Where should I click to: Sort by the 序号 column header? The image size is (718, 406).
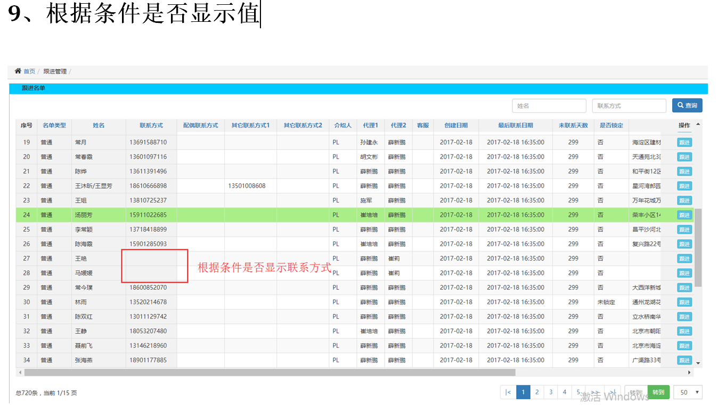coord(27,125)
